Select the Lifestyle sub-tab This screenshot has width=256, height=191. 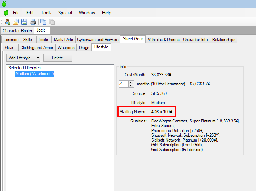[101, 47]
